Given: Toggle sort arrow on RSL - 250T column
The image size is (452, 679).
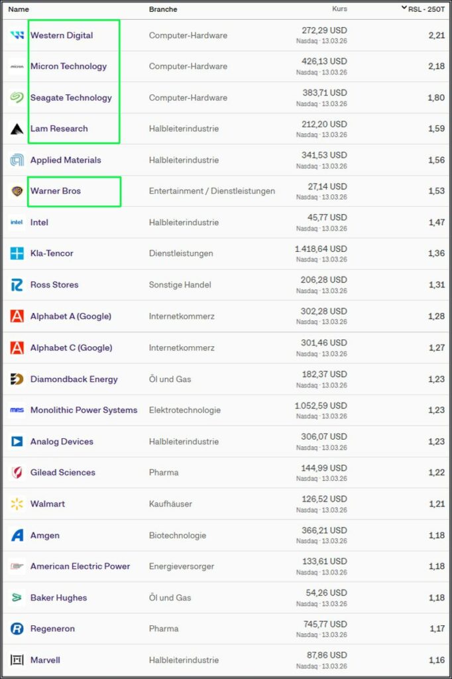Looking at the screenshot, I should [404, 9].
